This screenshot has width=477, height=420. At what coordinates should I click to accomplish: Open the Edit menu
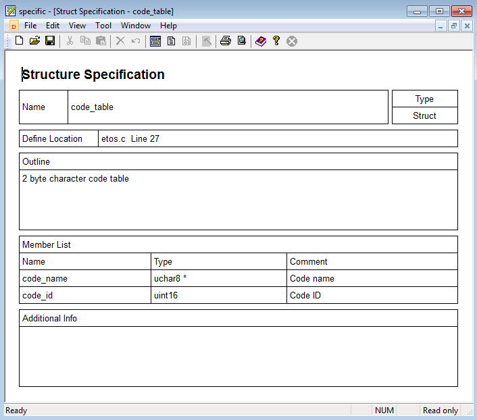(x=53, y=26)
